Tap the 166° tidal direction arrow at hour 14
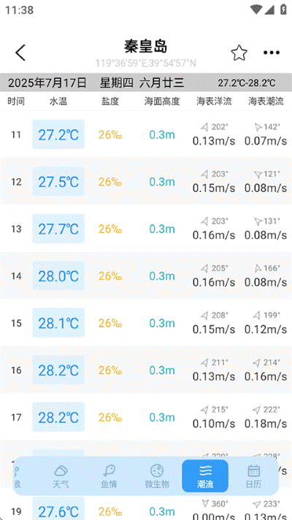292x520 pixels. 258,268
